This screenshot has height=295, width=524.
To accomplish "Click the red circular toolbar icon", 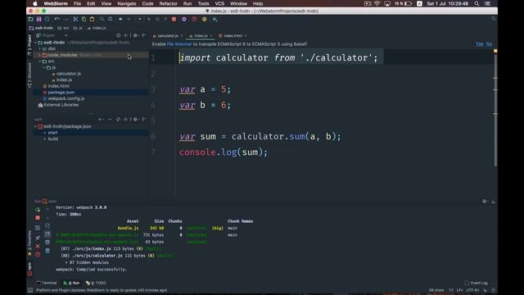I will click(194, 20).
